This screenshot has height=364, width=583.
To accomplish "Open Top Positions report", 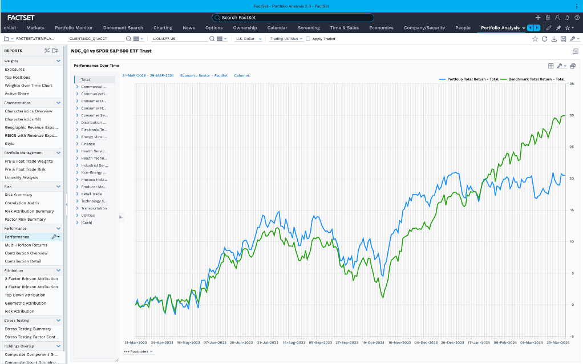I will tap(18, 78).
